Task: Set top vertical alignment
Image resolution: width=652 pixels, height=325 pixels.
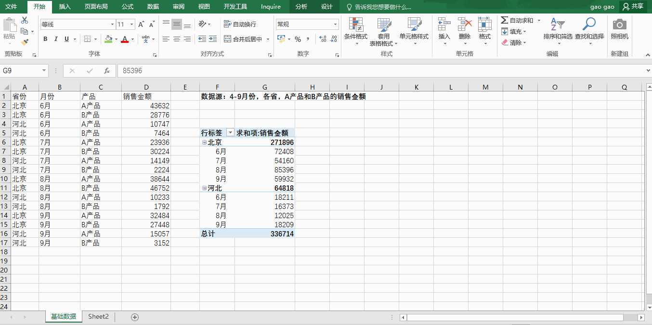Action: pyautogui.click(x=166, y=24)
